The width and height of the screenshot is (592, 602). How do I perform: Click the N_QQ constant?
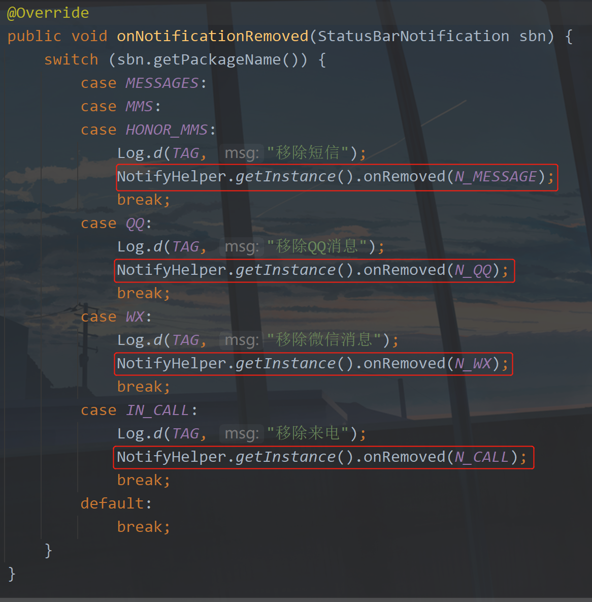[473, 270]
